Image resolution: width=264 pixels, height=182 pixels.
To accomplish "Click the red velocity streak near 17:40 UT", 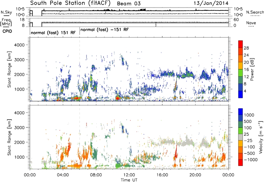I will coord(176,153).
